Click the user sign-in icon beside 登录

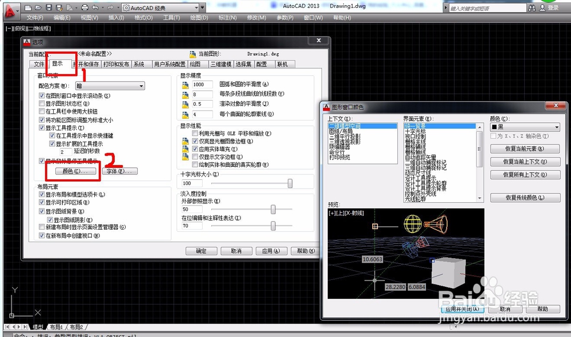[542, 8]
